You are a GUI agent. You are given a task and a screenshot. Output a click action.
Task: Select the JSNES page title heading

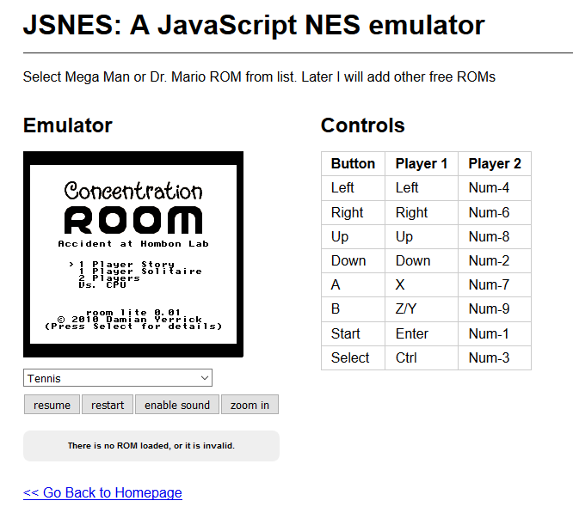pos(254,25)
